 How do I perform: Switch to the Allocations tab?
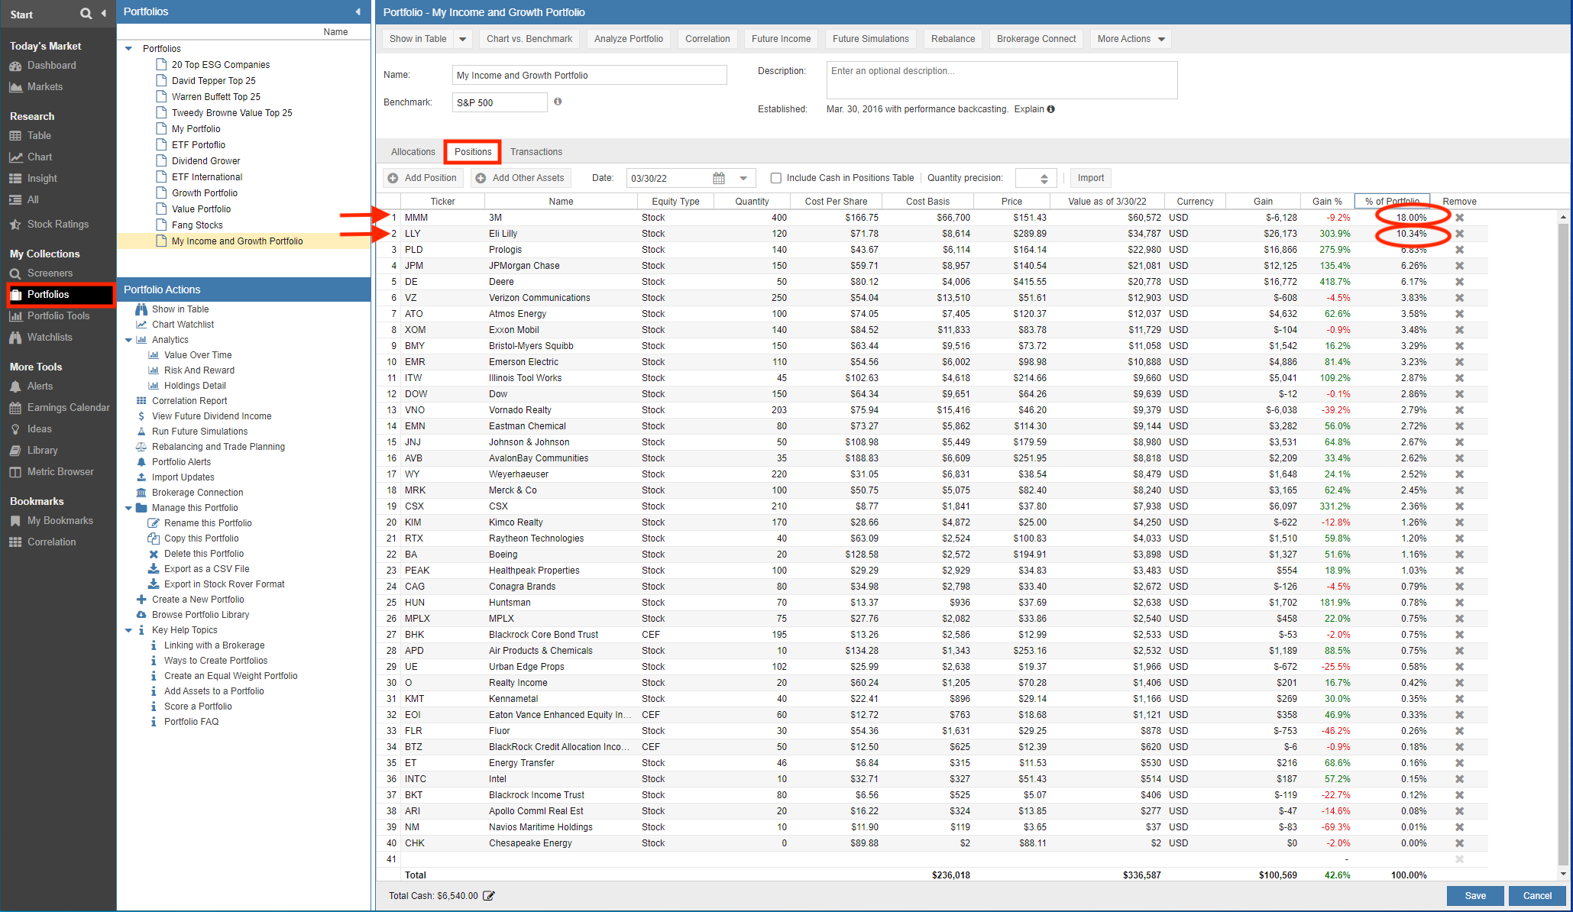coord(413,152)
